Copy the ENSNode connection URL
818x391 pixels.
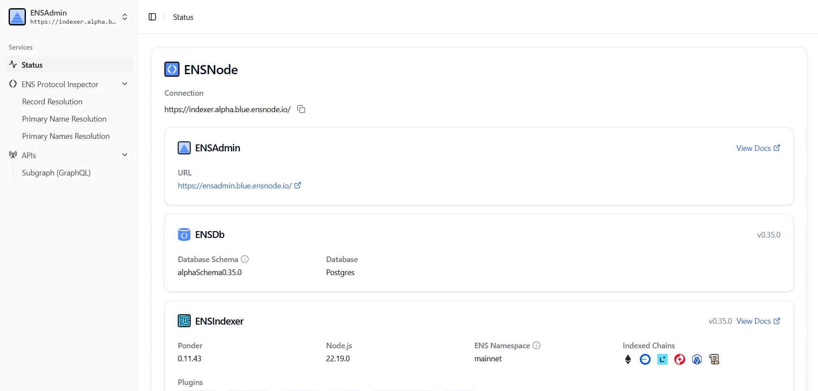(301, 109)
